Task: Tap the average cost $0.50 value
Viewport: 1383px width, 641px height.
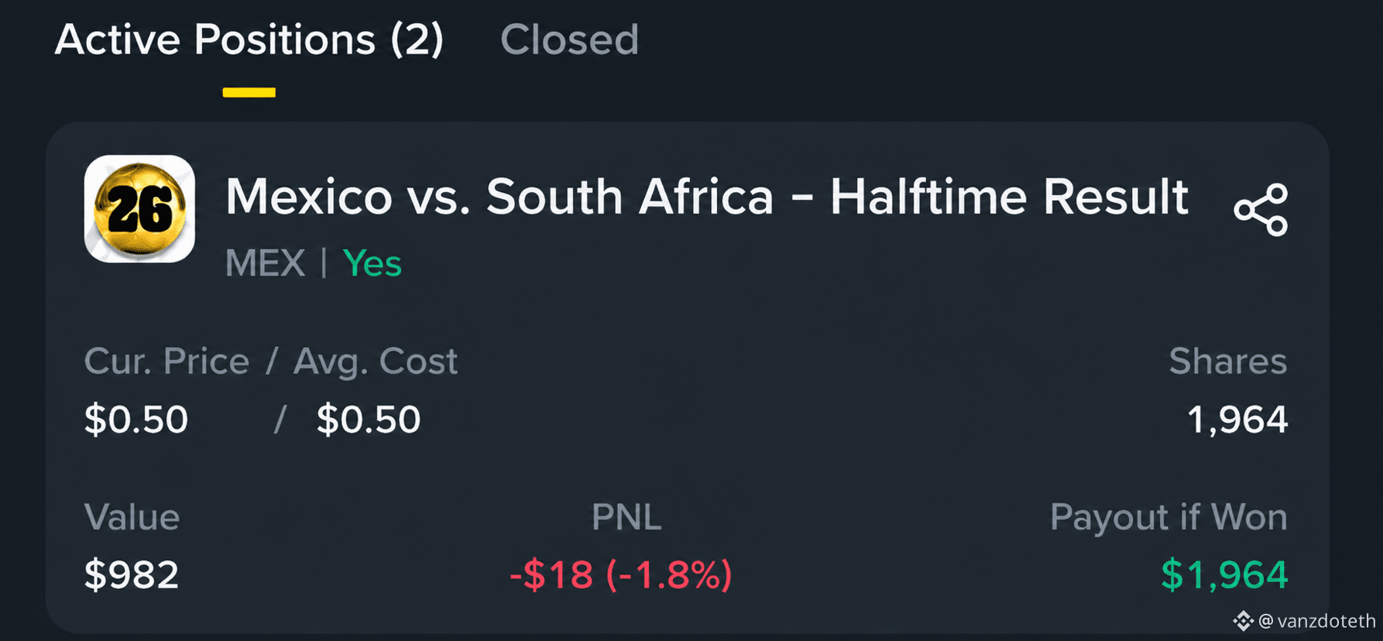Action: (x=369, y=420)
